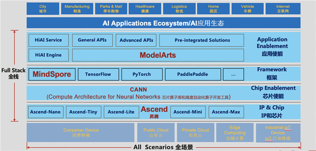316x151 pixels.
Task: Click the Pre-integrated Solutions box
Action: 202,40
